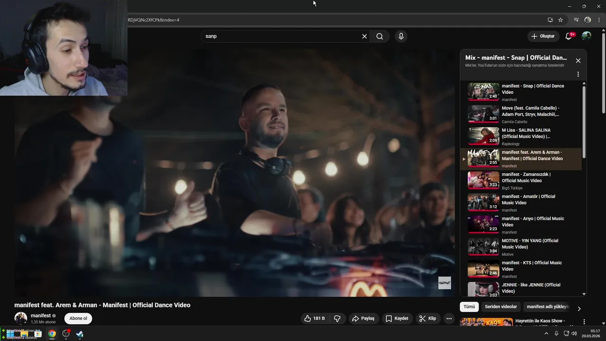Viewport: 606px width, 341px height.
Task: Bookmark this page with the star icon
Action: coord(561,20)
